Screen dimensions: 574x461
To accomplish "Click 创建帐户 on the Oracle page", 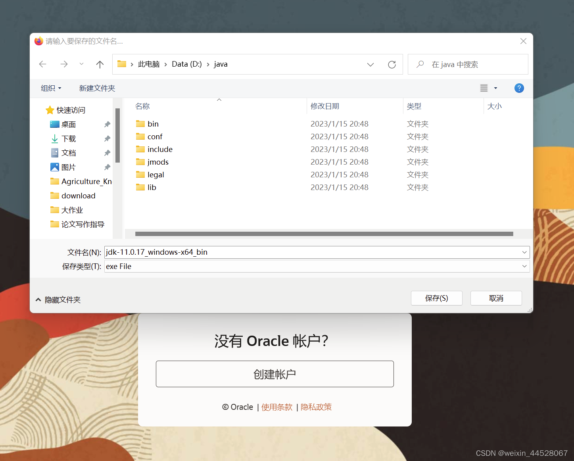I will [275, 374].
